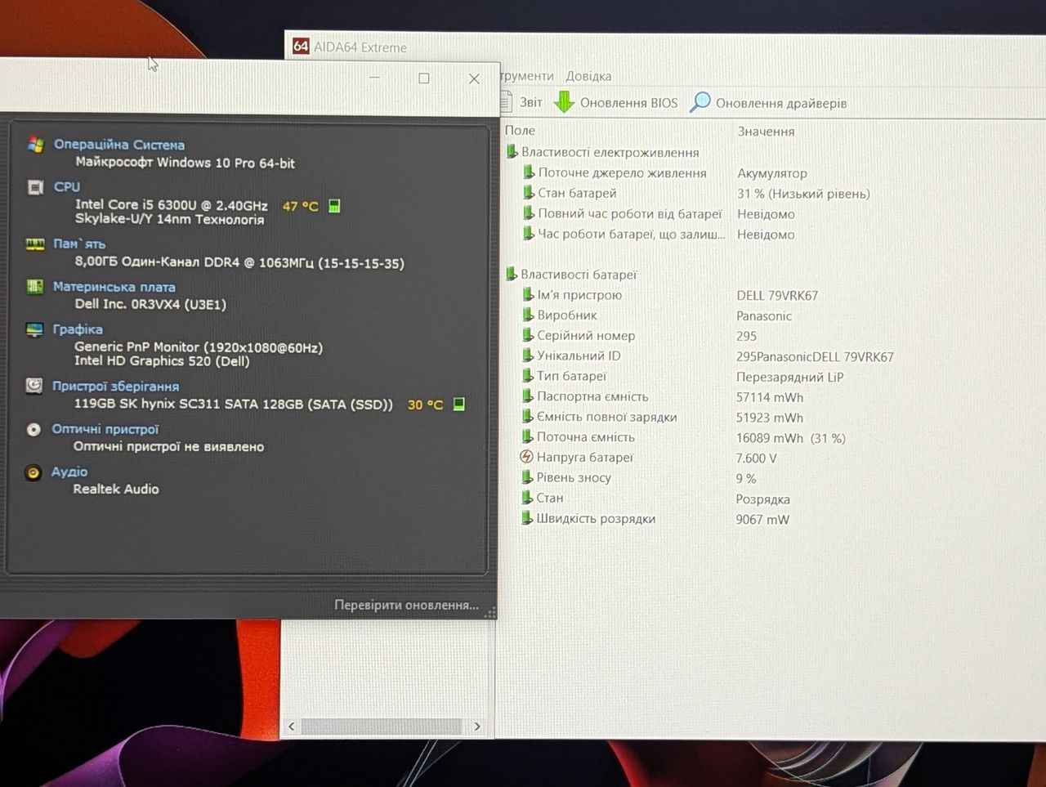Click the icon beside Стан батарей
Image resolution: width=1046 pixels, height=787 pixels.
[529, 193]
